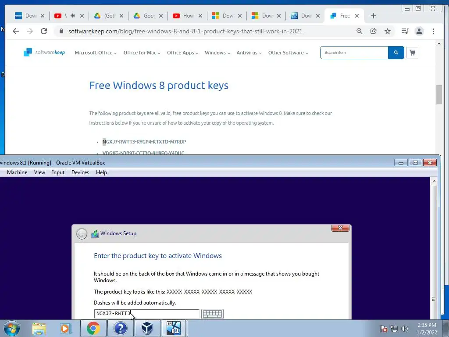Viewport: 449px width, 337px height.
Task: Click the network tray icon
Action: pos(394,329)
